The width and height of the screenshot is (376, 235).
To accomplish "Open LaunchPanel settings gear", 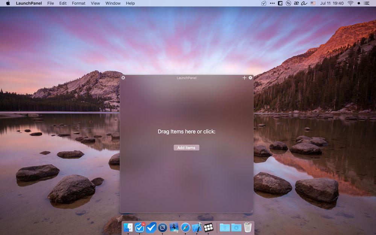I will 250,78.
